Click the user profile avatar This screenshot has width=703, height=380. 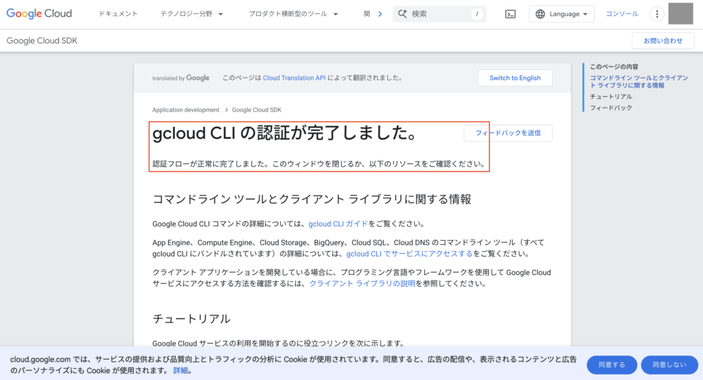click(x=680, y=14)
